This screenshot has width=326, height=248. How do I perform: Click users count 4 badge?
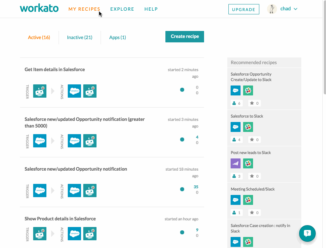tap(236, 140)
